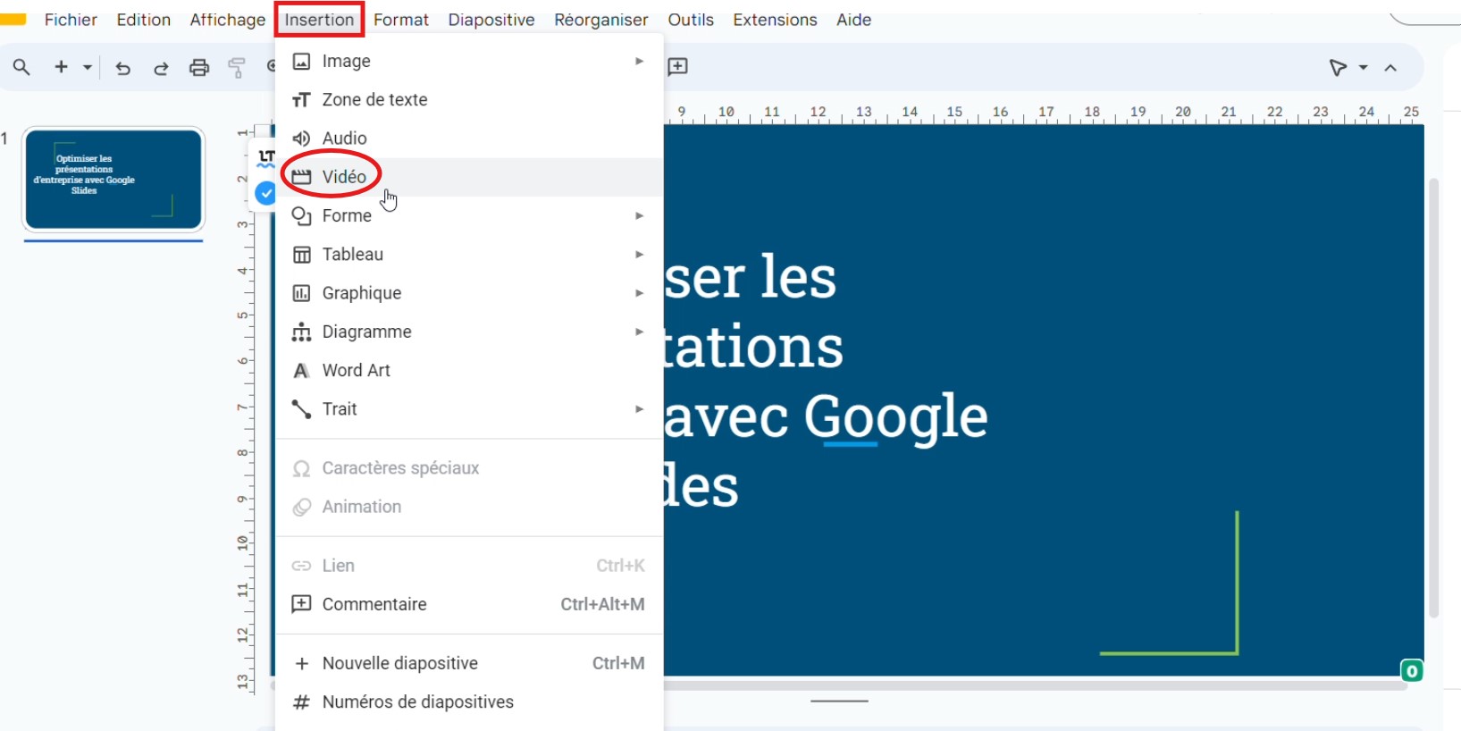Image resolution: width=1461 pixels, height=731 pixels.
Task: Collapse the menus with the chevron up
Action: click(1390, 68)
